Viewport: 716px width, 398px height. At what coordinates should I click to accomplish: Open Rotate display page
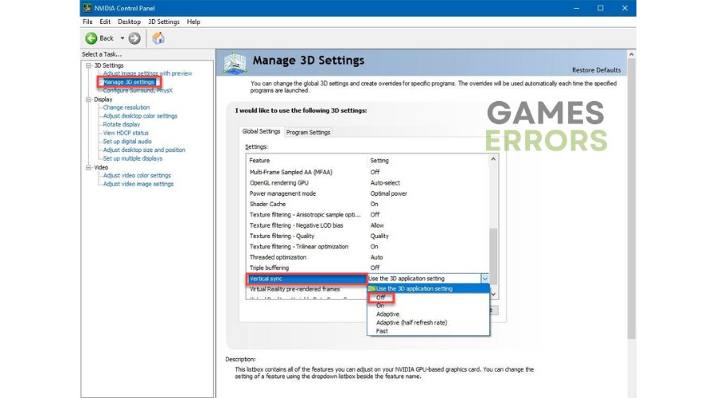point(122,124)
